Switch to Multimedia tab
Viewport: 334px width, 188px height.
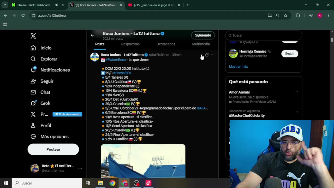(201, 44)
